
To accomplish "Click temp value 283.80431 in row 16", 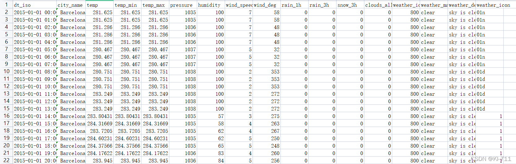I will pos(99,116).
